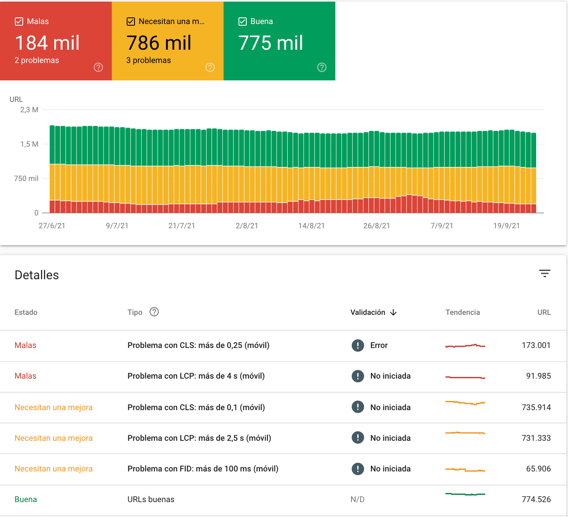Click the Estado column header

(26, 312)
